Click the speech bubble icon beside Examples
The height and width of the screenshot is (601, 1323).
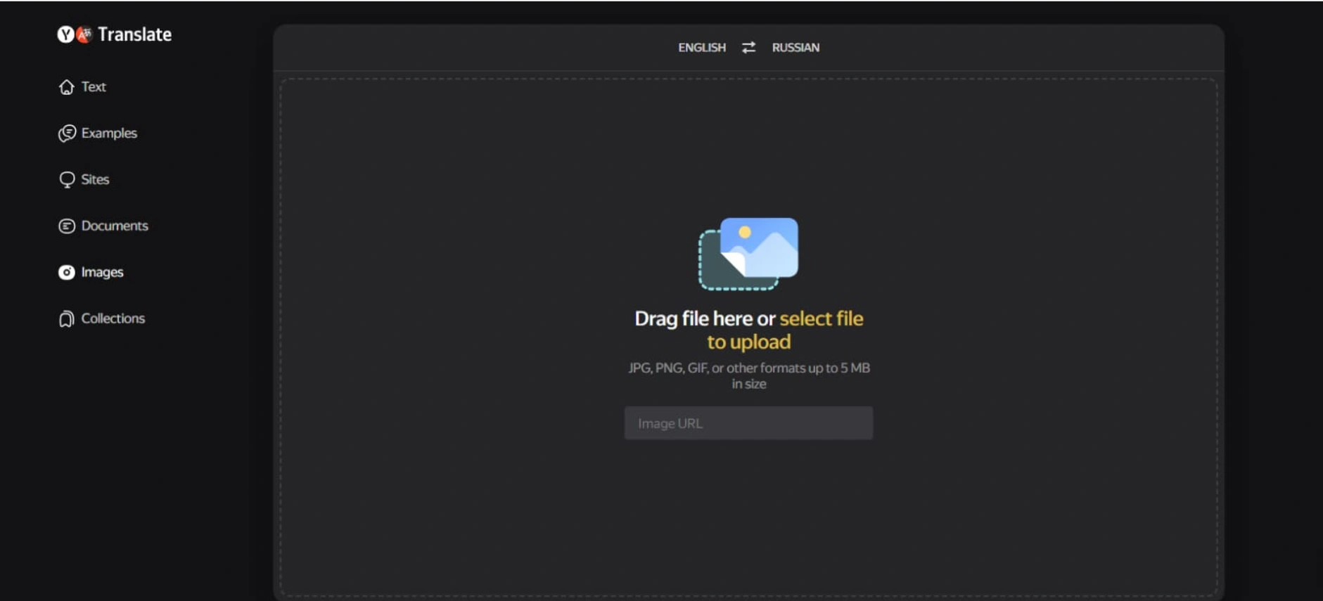coord(67,133)
